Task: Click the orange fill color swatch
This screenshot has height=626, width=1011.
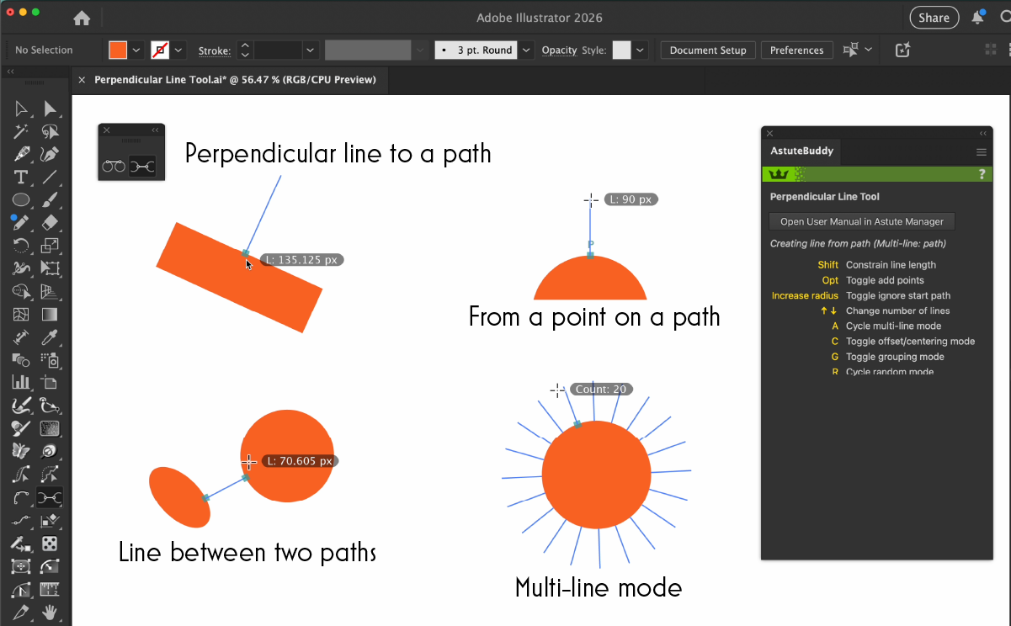Action: point(118,50)
